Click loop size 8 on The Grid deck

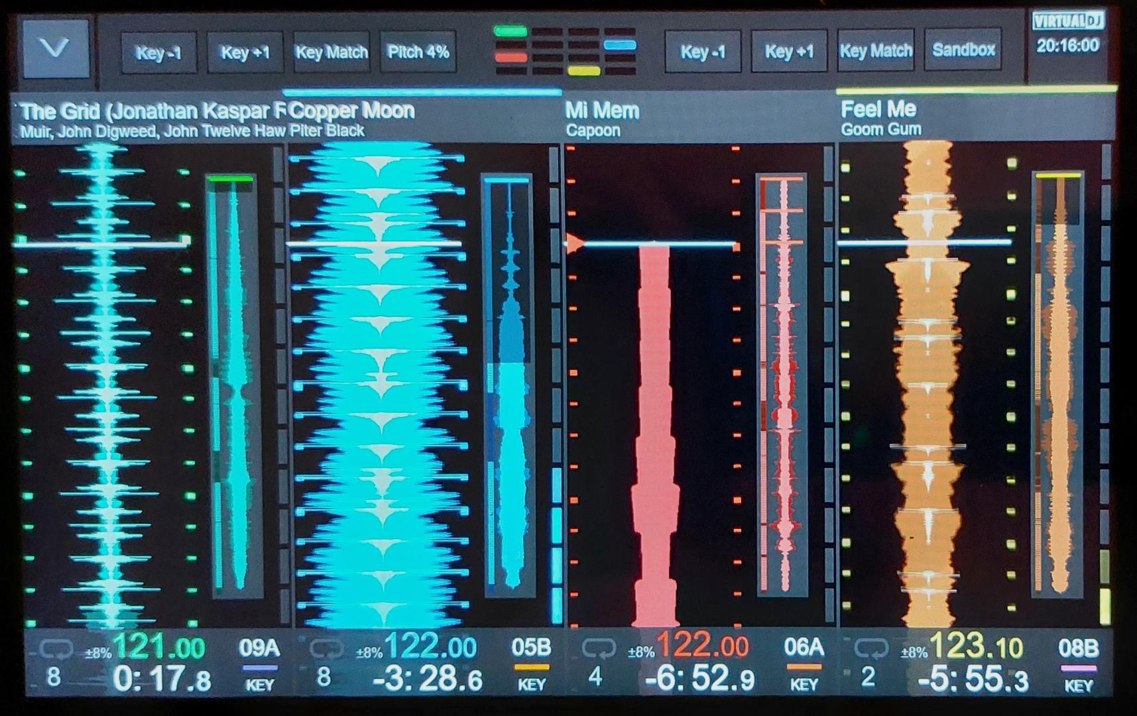[53, 678]
